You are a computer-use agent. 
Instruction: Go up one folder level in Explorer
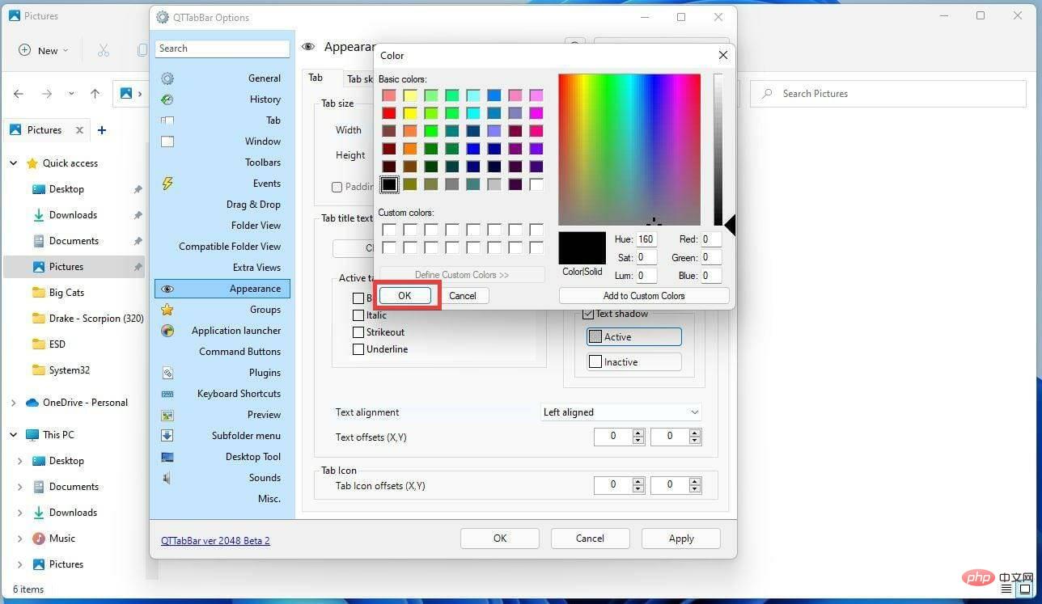point(95,94)
